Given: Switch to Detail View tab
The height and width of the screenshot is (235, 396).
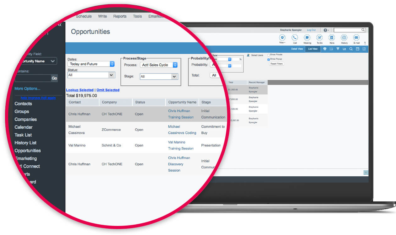Looking at the screenshot, I should pos(297,49).
